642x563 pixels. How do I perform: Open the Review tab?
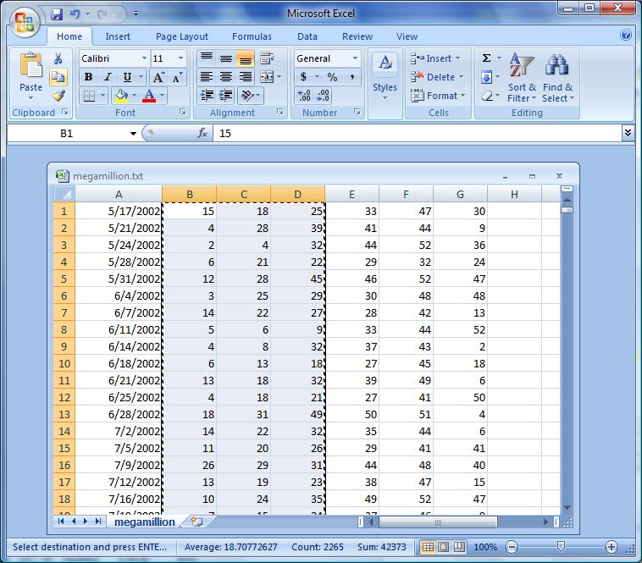357,36
